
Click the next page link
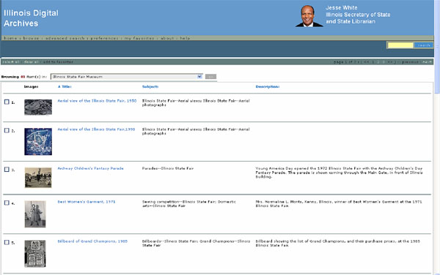[427, 62]
